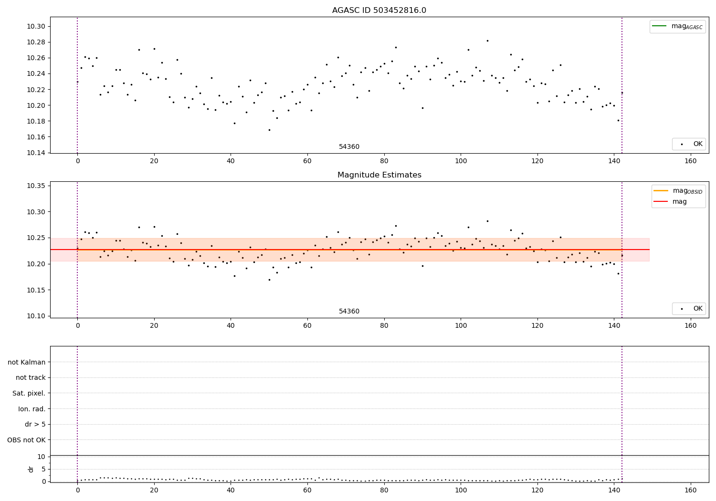Click the 54360 label in the AGASC ID plot
The image size is (716, 501).
point(349,146)
